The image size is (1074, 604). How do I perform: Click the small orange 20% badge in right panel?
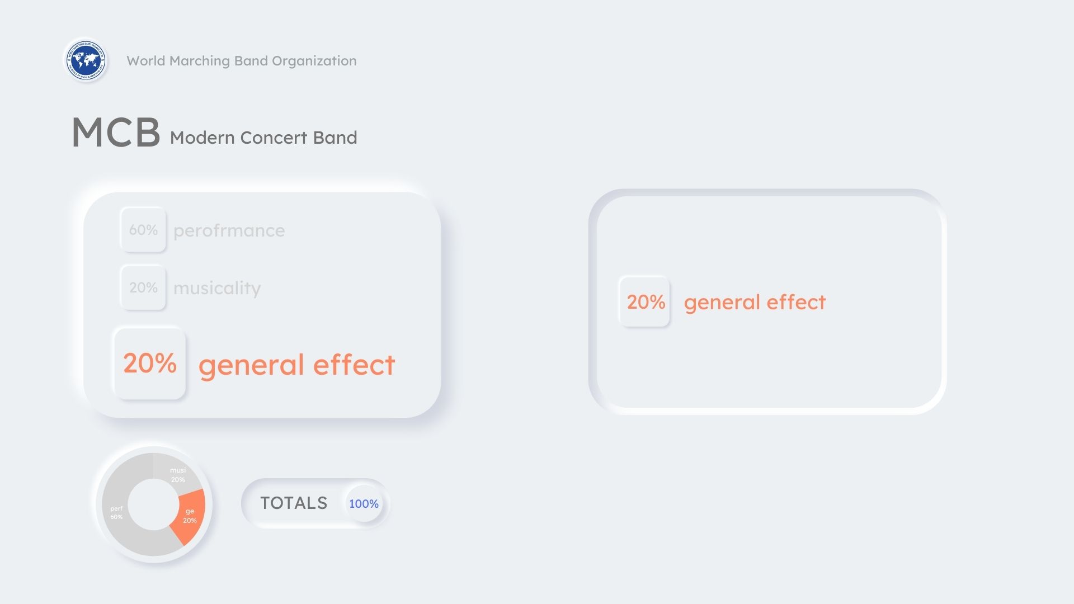coord(645,302)
